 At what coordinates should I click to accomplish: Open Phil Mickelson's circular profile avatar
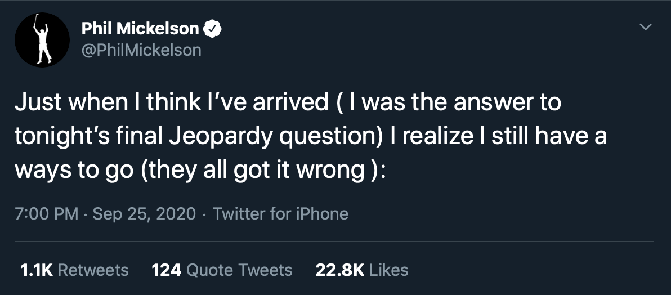42,40
